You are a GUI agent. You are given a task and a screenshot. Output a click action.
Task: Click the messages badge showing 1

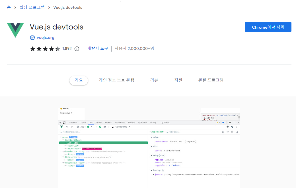[x=224, y=122]
